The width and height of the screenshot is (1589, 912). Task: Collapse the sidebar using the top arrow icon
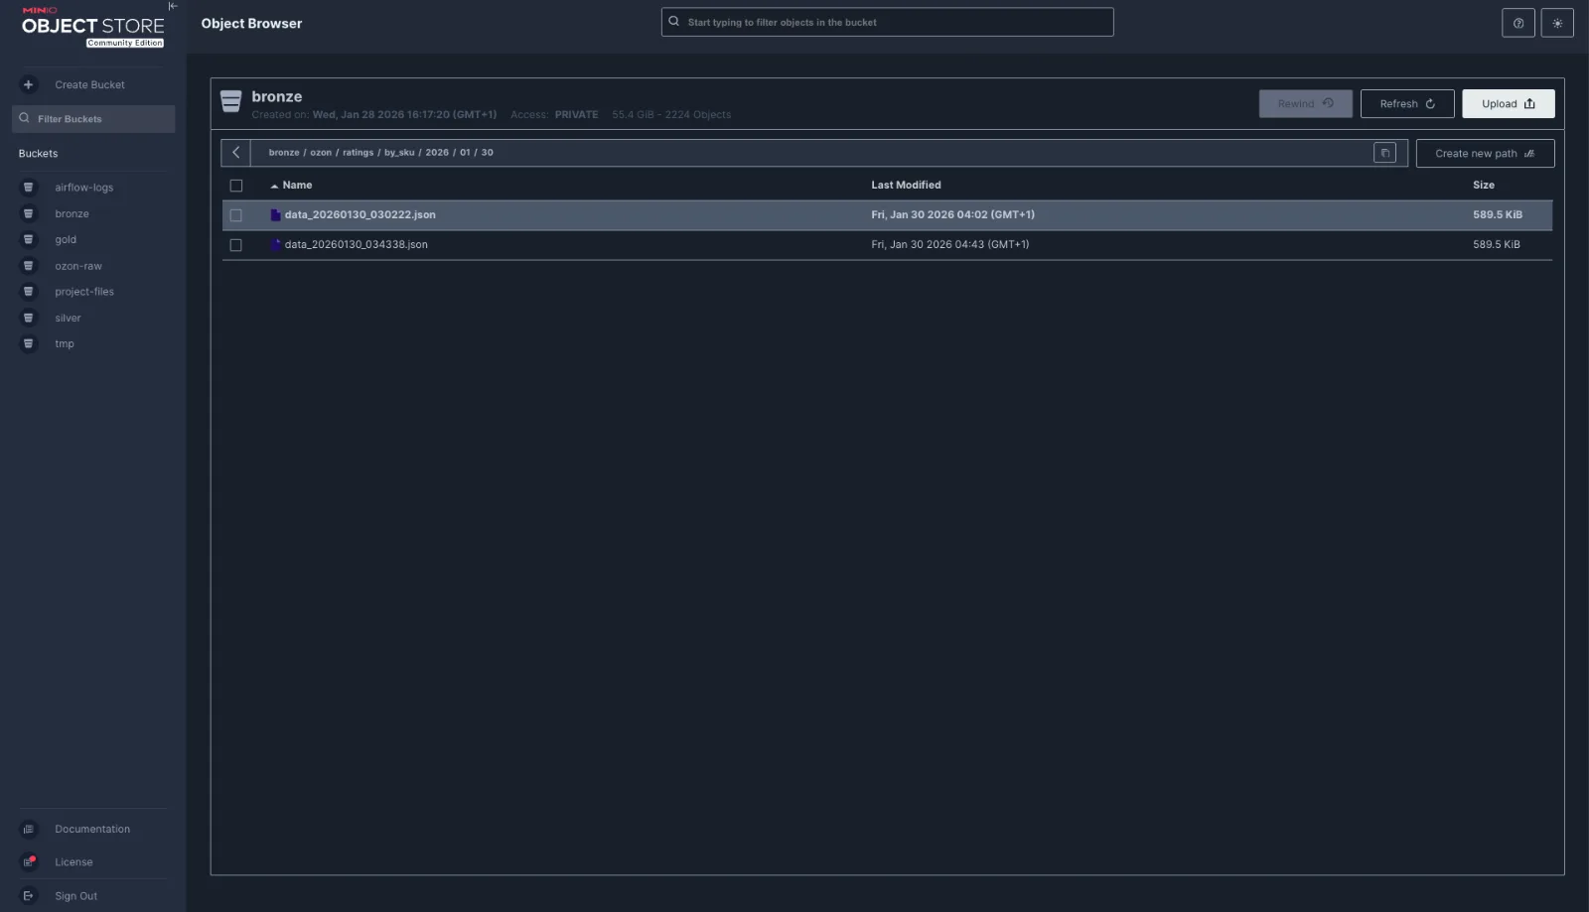pyautogui.click(x=173, y=6)
